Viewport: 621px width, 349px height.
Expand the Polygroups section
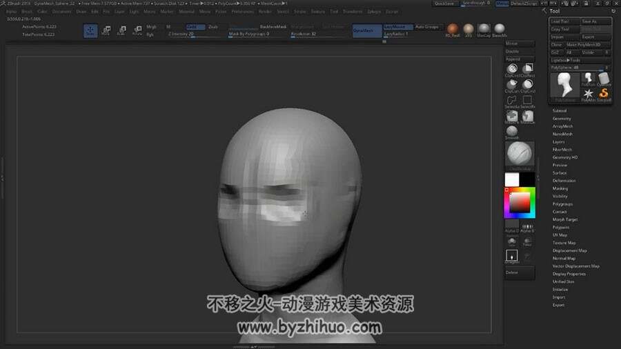coord(562,204)
